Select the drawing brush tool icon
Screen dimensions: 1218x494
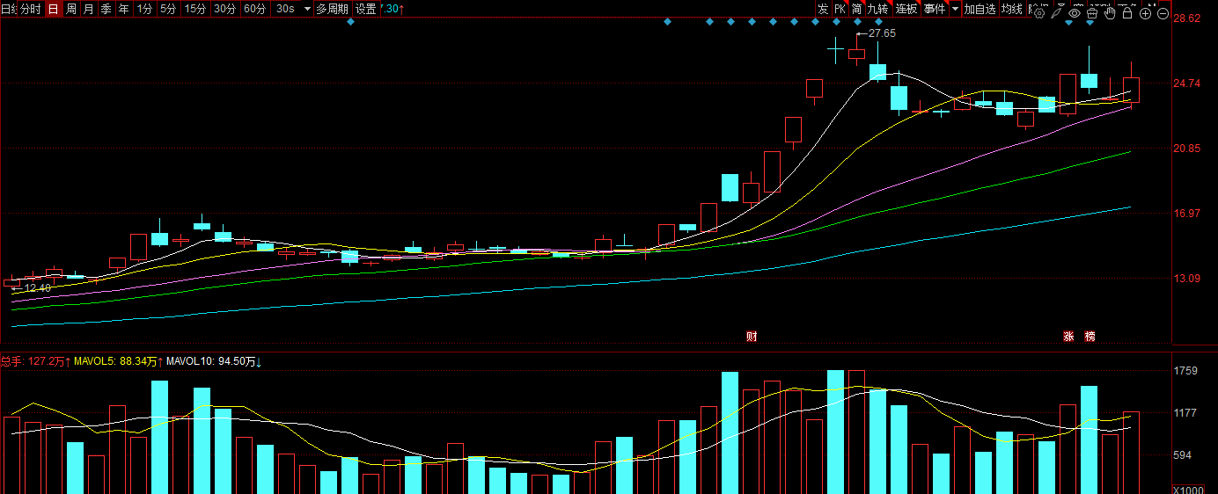(x=1056, y=13)
